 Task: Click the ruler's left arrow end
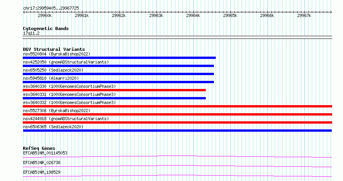(24, 12)
